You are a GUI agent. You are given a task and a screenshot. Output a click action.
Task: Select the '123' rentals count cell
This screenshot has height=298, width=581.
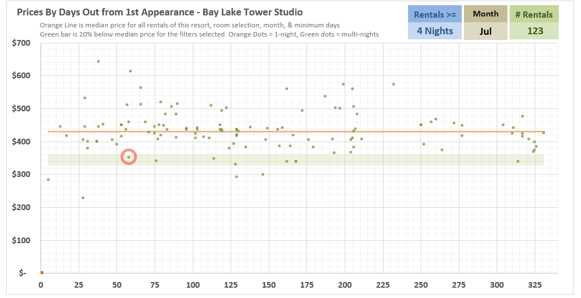coord(535,31)
